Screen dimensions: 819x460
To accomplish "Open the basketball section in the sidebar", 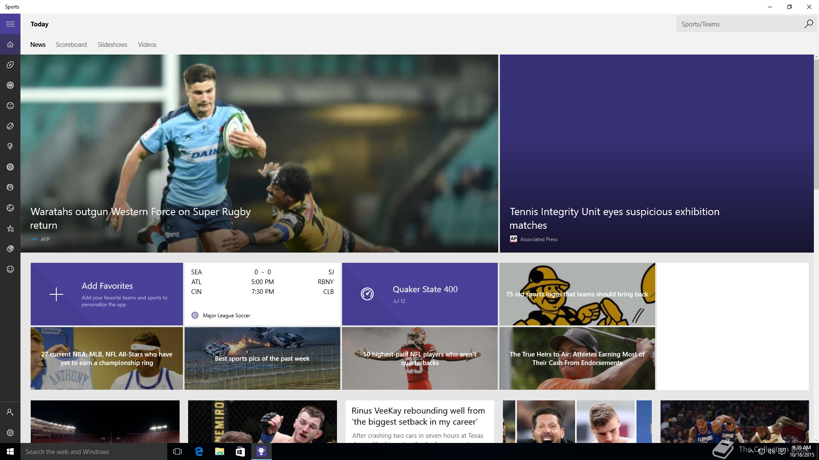I will pos(10,85).
